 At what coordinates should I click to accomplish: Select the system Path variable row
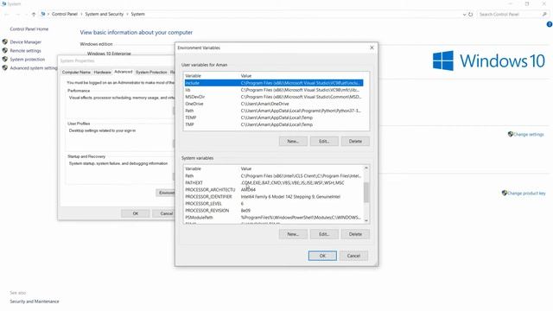pyautogui.click(x=274, y=175)
